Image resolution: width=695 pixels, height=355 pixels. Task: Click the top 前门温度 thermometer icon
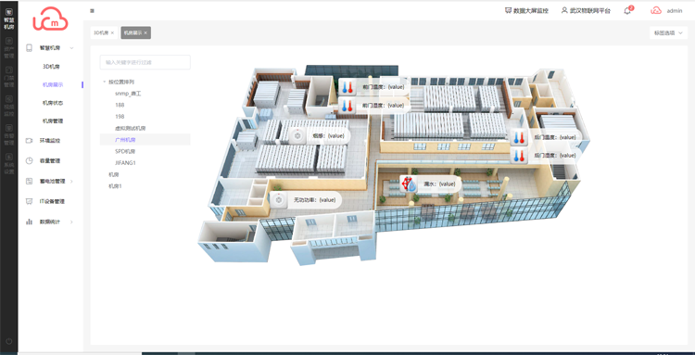pos(347,87)
